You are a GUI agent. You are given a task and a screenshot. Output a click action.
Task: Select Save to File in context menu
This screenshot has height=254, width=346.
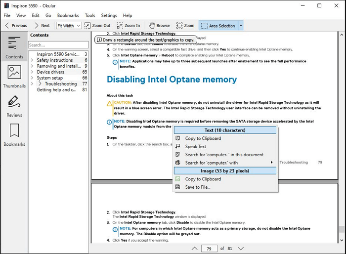click(198, 187)
